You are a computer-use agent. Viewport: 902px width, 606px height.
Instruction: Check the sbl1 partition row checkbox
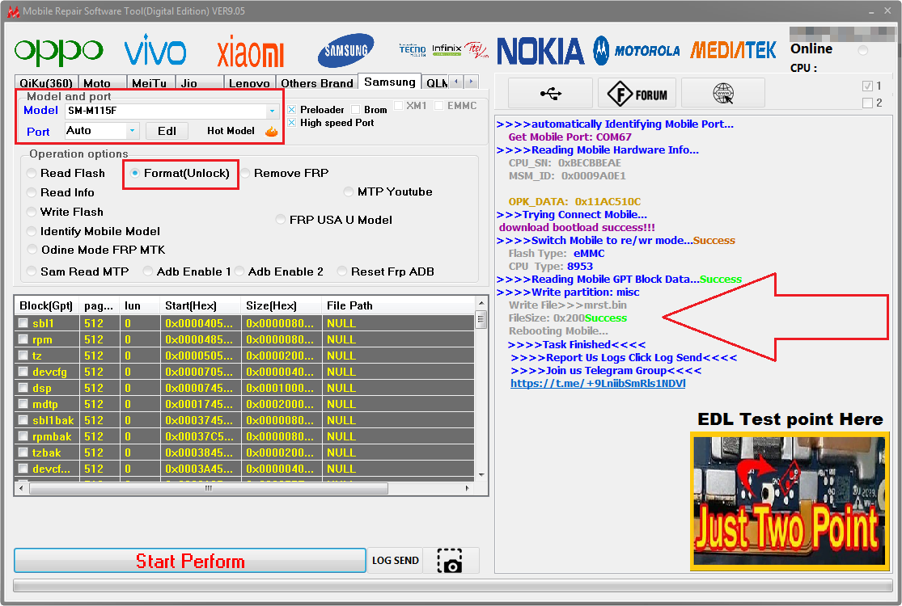click(x=23, y=323)
